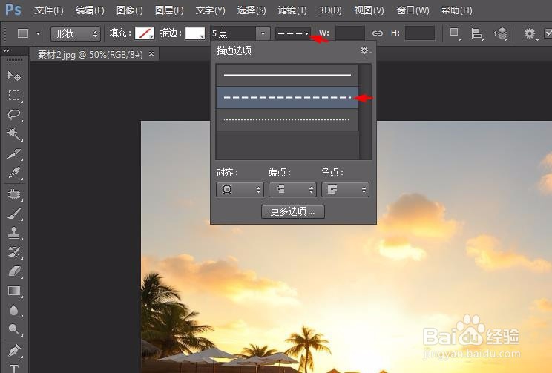Open the 帮助(H) menu

[x=456, y=10]
